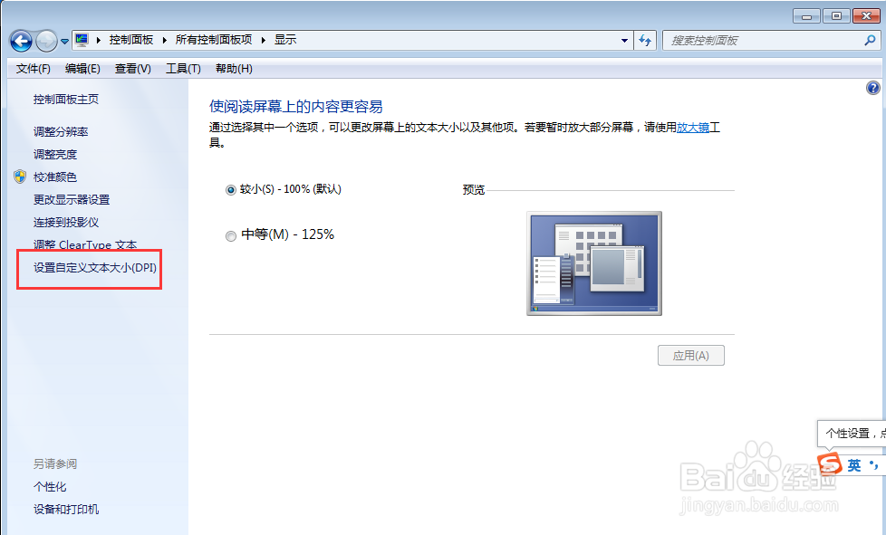
Task: Click the magnifier icon in the search box
Action: point(870,40)
